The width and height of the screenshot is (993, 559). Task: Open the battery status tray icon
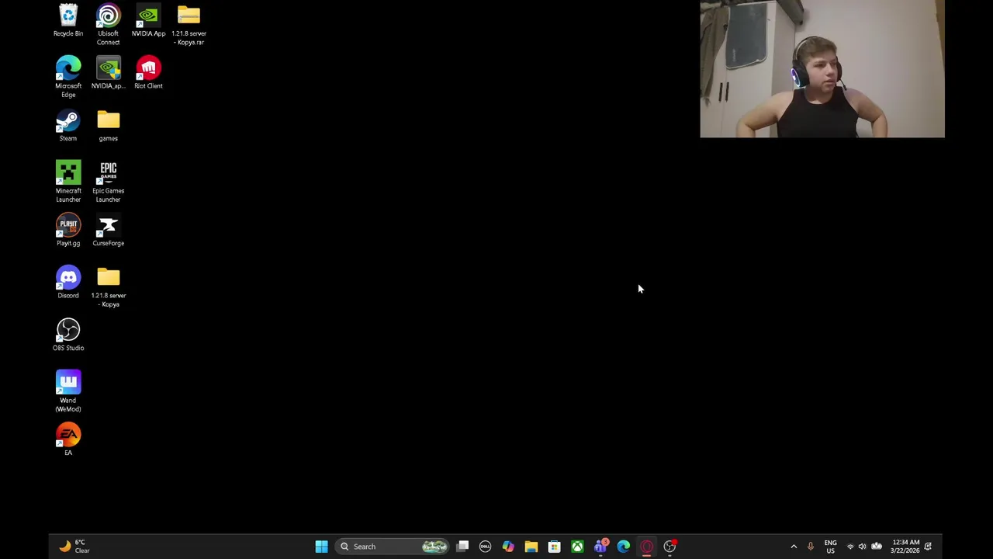point(877,547)
